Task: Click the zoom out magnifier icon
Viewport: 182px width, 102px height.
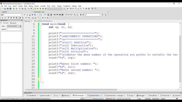Action: point(77,15)
